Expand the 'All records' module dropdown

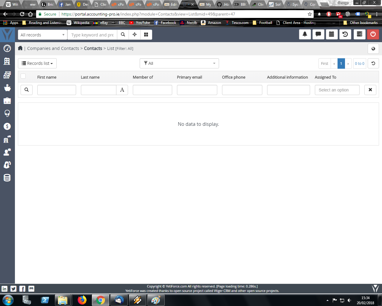point(43,35)
